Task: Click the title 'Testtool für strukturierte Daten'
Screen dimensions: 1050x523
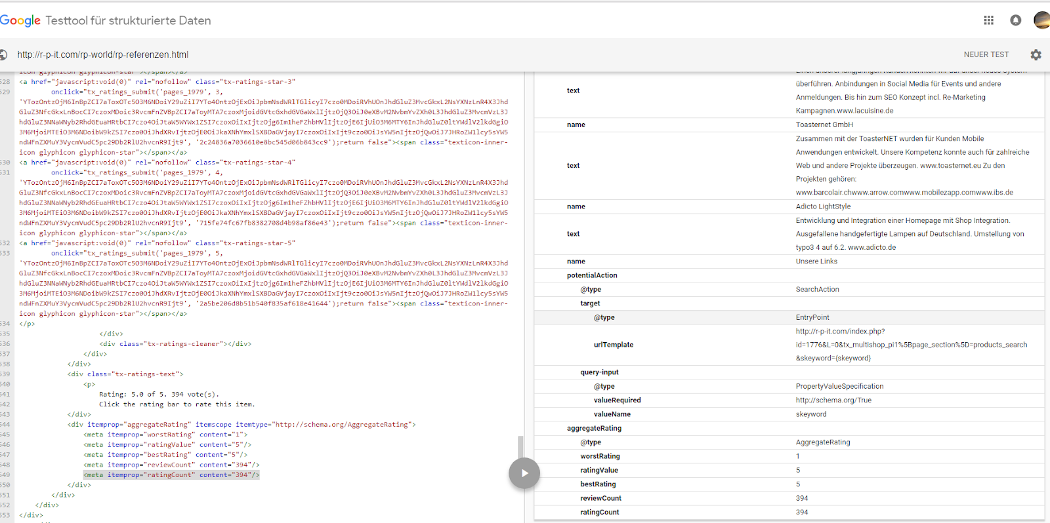Action: pyautogui.click(x=129, y=20)
